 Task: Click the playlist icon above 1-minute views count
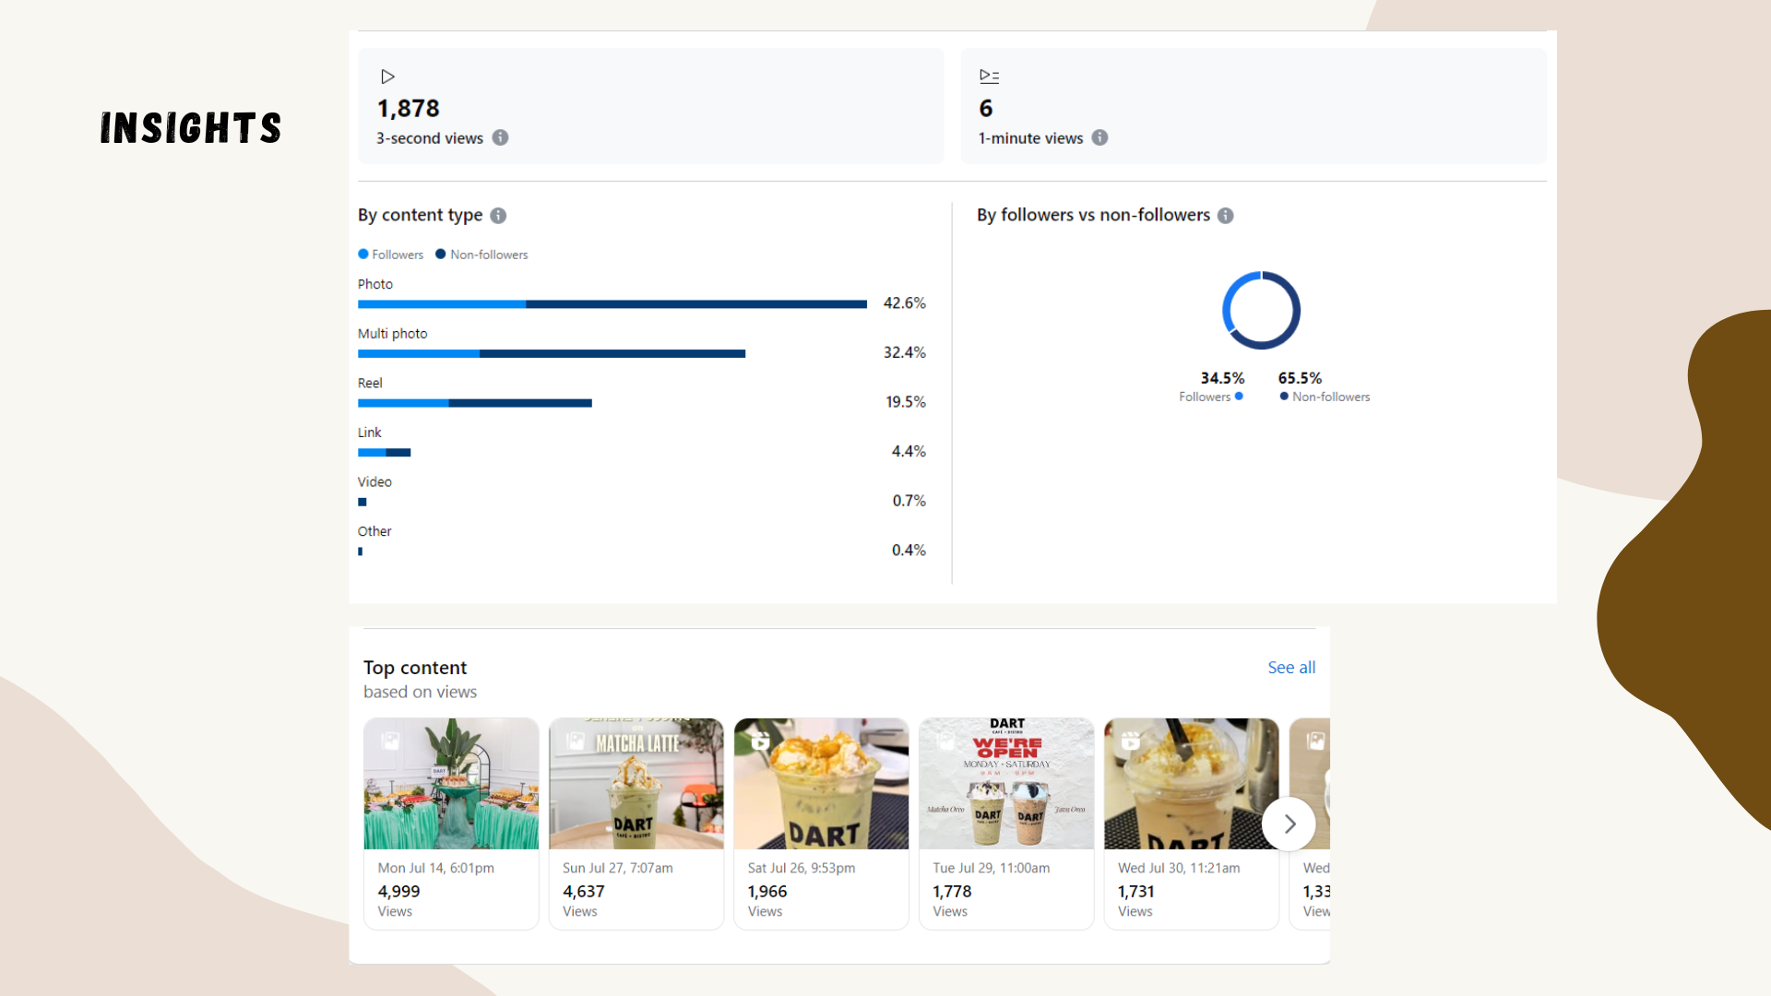pyautogui.click(x=989, y=77)
